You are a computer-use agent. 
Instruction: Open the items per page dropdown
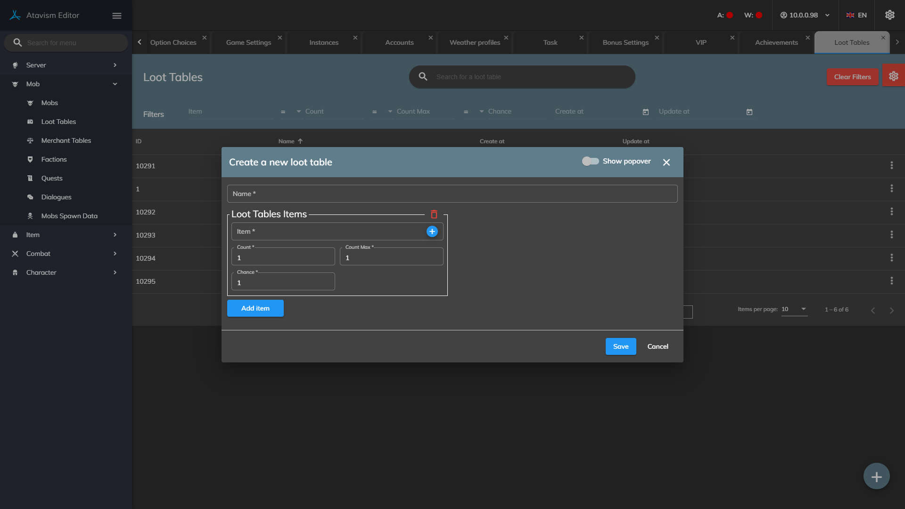click(x=794, y=309)
